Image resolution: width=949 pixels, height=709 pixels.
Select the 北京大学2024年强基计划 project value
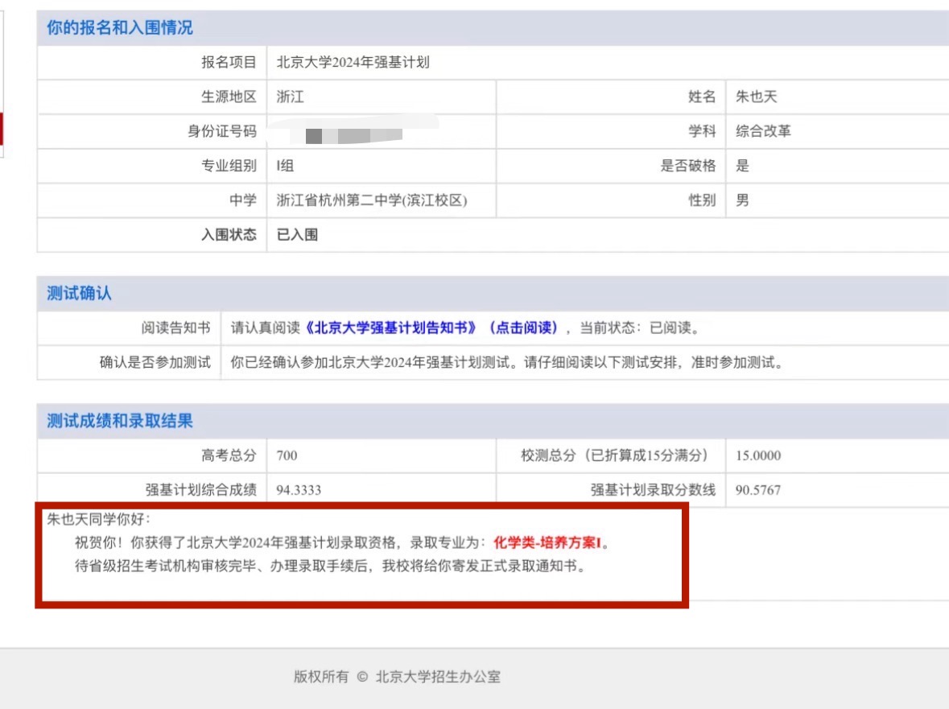click(353, 62)
